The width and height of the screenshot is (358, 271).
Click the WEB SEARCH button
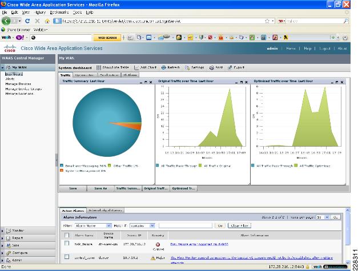point(107,38)
